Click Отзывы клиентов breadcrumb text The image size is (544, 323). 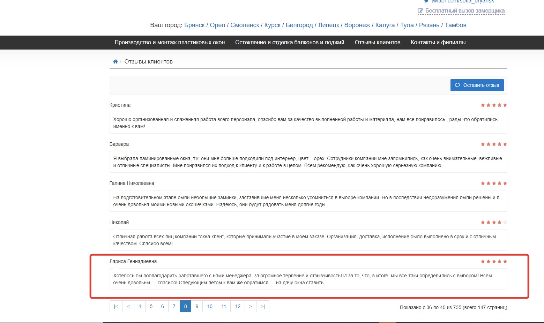click(149, 62)
